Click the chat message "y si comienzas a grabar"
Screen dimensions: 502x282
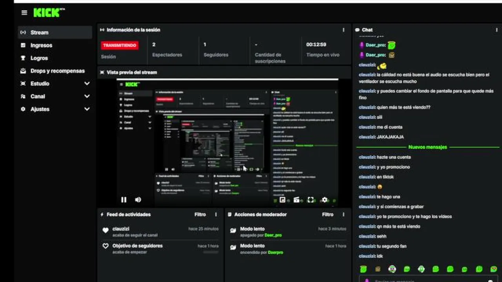click(x=400, y=207)
